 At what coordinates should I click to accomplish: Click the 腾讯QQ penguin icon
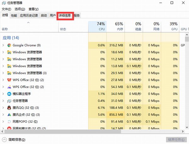coord(9,108)
